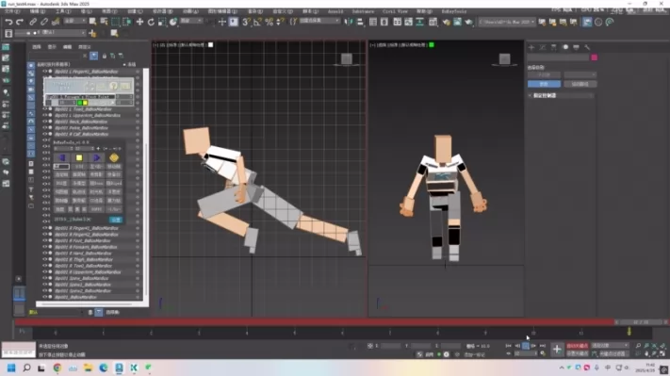Hide Bip001 Pelvis row via eye icon
670x376 pixels.
click(x=44, y=128)
